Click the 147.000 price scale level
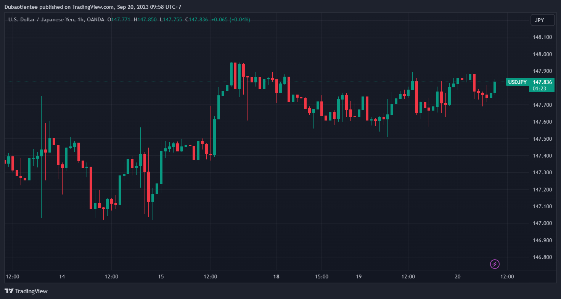Screen dimensions: 561x299 (542, 223)
